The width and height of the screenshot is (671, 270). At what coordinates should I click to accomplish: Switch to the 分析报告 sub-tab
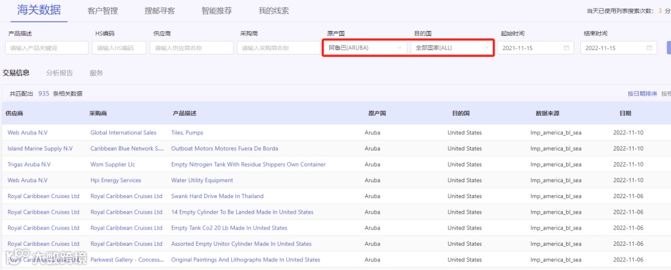[60, 73]
